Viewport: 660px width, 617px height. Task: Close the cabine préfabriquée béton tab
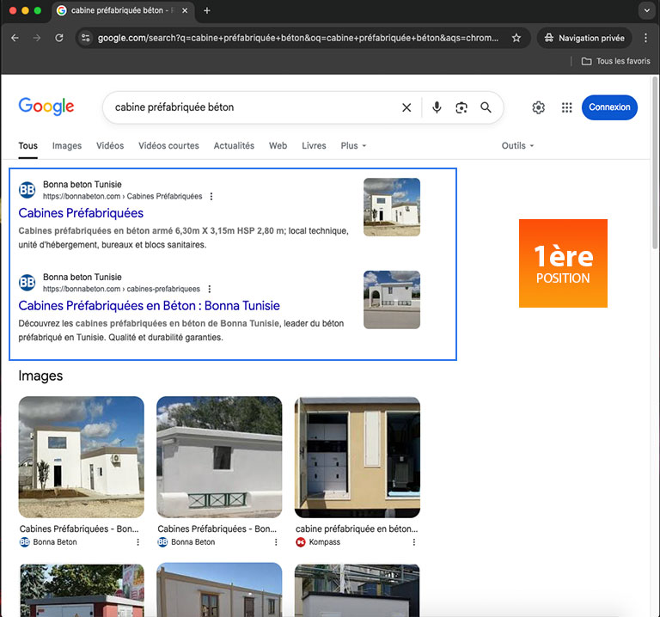tap(185, 10)
